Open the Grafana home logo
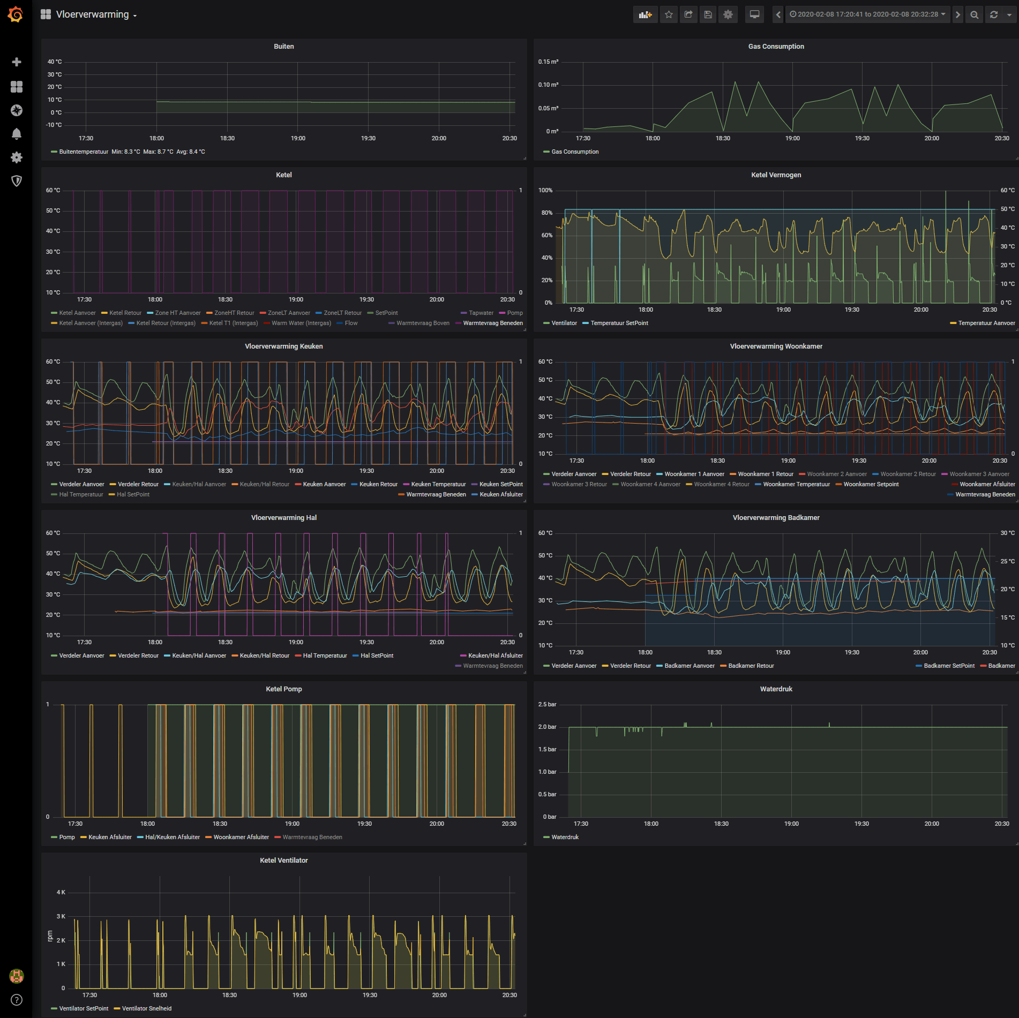Screen dimensions: 1019x1018 (16, 14)
